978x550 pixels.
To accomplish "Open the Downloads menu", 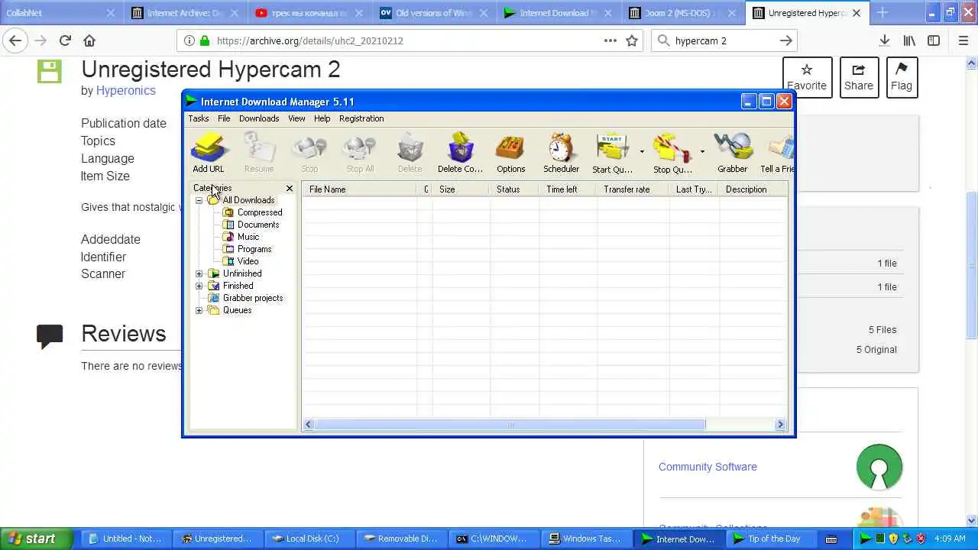I will click(x=259, y=118).
